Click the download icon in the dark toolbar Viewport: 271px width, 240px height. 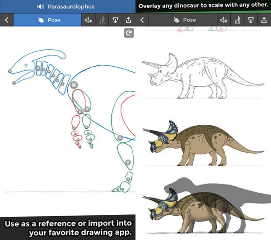251,20
